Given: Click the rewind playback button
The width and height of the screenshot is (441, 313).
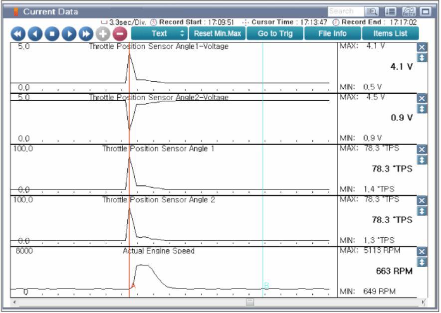Looking at the screenshot, I should click(x=19, y=34).
